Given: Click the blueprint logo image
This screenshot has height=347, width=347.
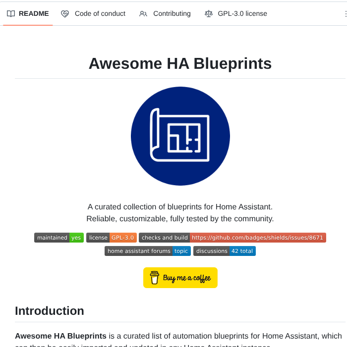Looking at the screenshot, I should [180, 136].
